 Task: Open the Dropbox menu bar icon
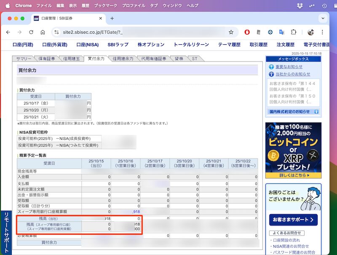[x=300, y=5]
